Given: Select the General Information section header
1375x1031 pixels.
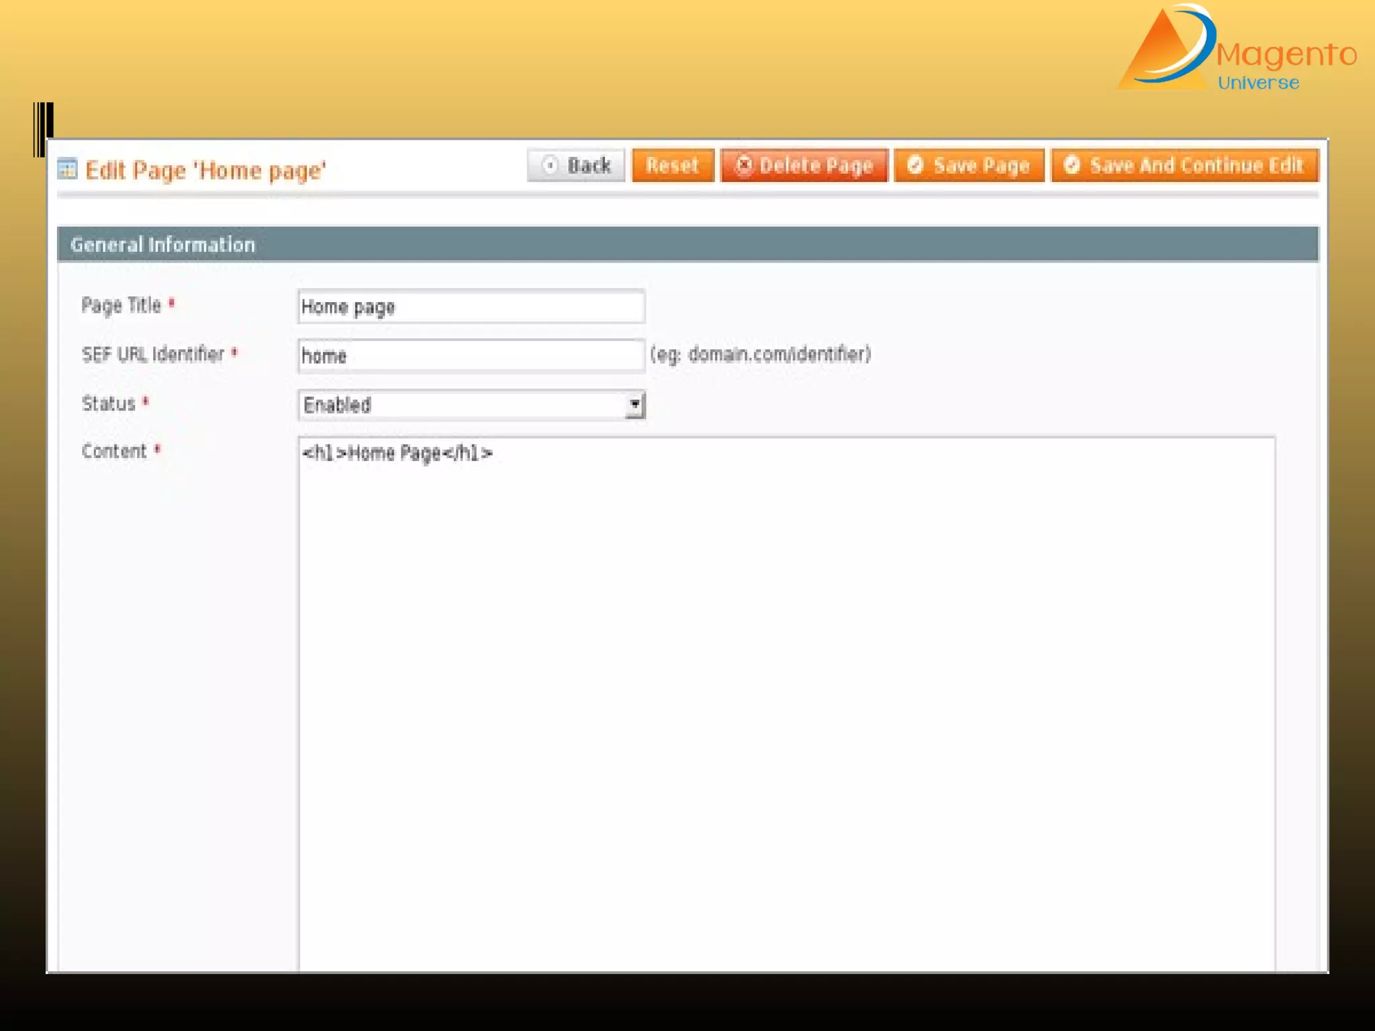Looking at the screenshot, I should click(162, 245).
